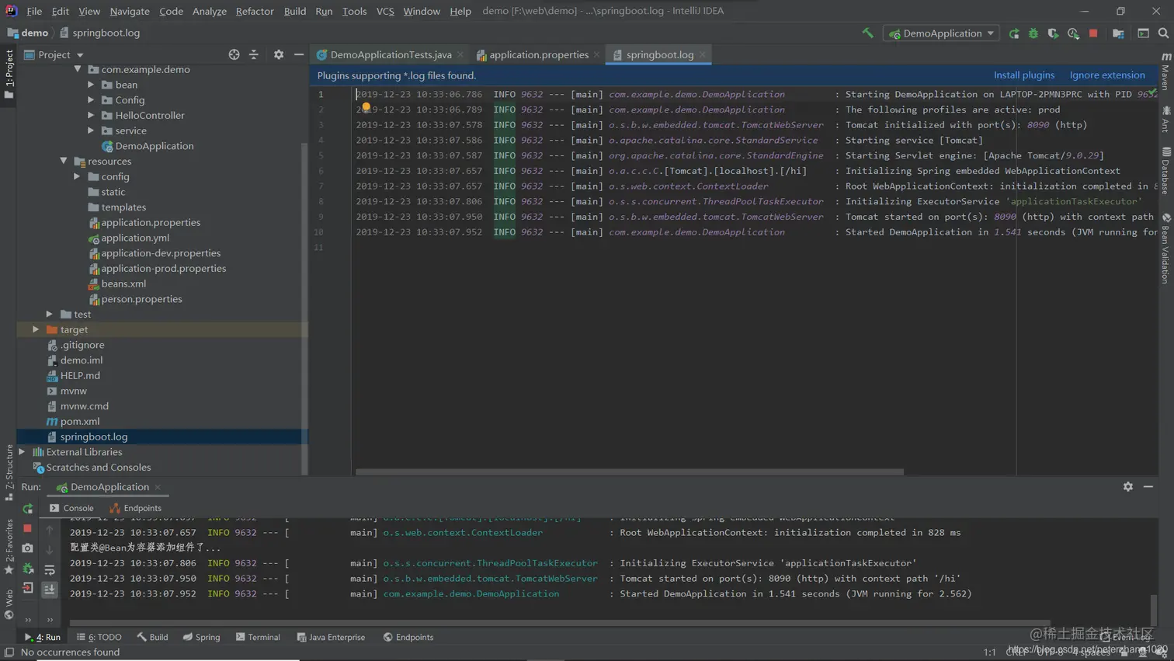Viewport: 1174px width, 661px height.
Task: Expand the External Libraries node
Action: (x=22, y=452)
